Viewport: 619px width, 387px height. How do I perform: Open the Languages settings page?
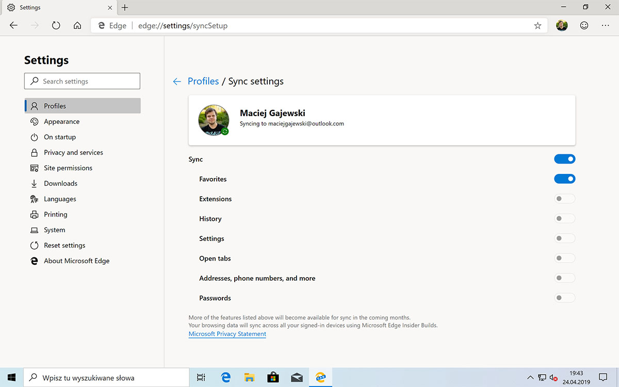point(83,199)
